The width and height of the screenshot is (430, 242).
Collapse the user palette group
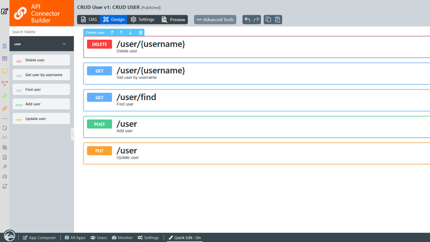[x=64, y=44]
